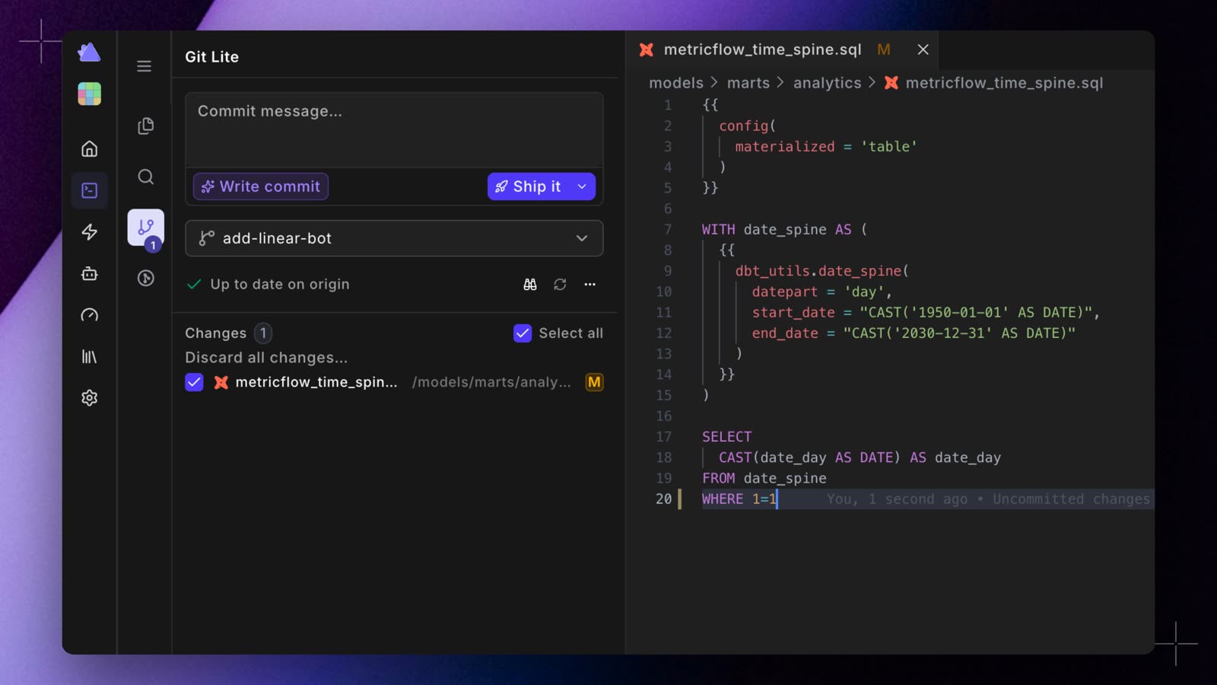Open the search magnifier icon
1217x685 pixels.
point(145,177)
